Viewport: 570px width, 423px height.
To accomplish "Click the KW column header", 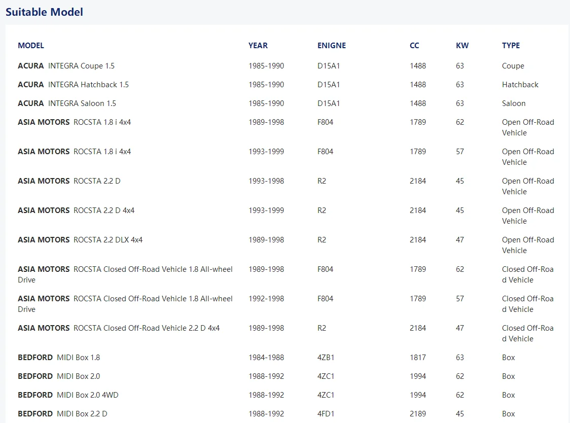I will click(x=462, y=46).
